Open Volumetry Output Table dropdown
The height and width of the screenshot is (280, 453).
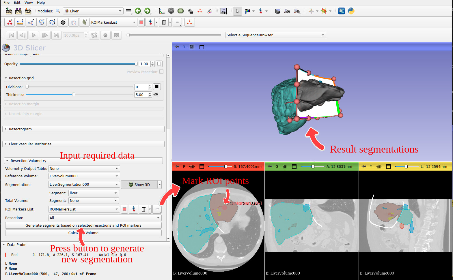84,168
